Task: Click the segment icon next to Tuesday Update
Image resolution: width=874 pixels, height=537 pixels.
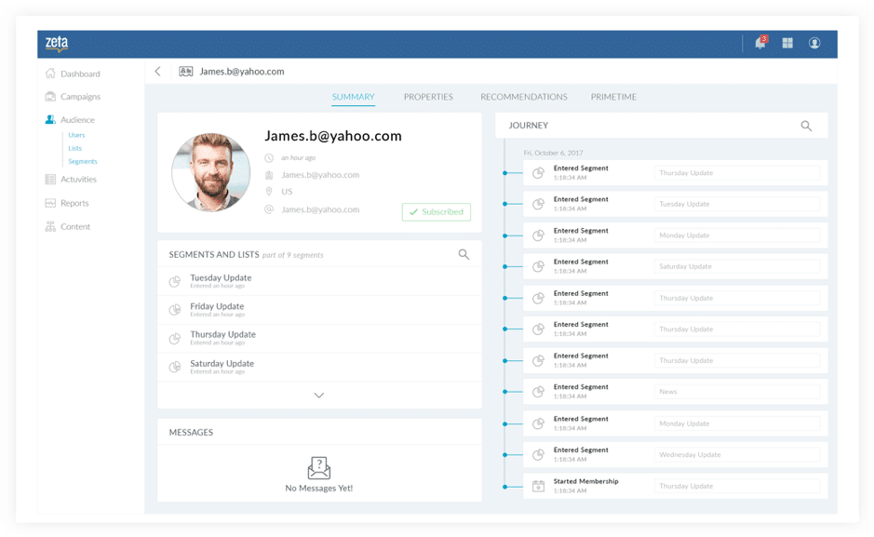Action: click(174, 282)
